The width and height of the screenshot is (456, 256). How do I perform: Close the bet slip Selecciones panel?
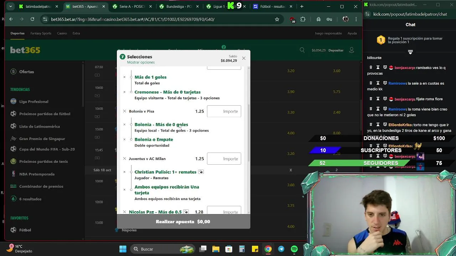click(x=244, y=58)
